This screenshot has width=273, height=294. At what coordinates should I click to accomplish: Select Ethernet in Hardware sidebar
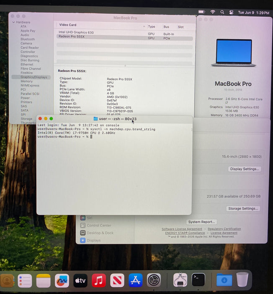(x=27, y=64)
